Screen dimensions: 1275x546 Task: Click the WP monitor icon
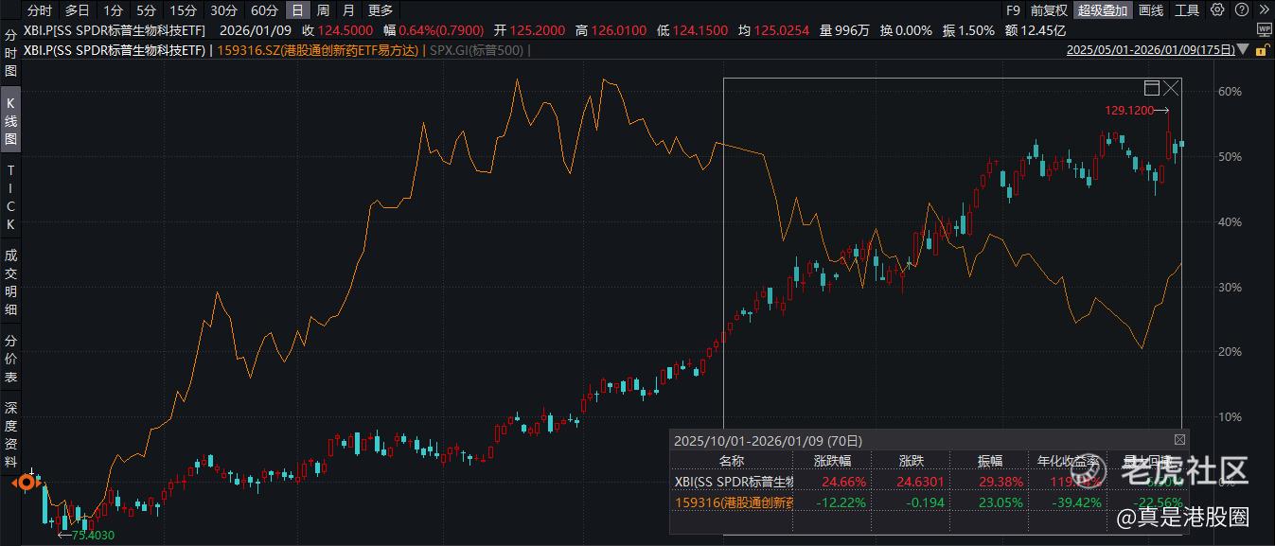click(x=1264, y=29)
